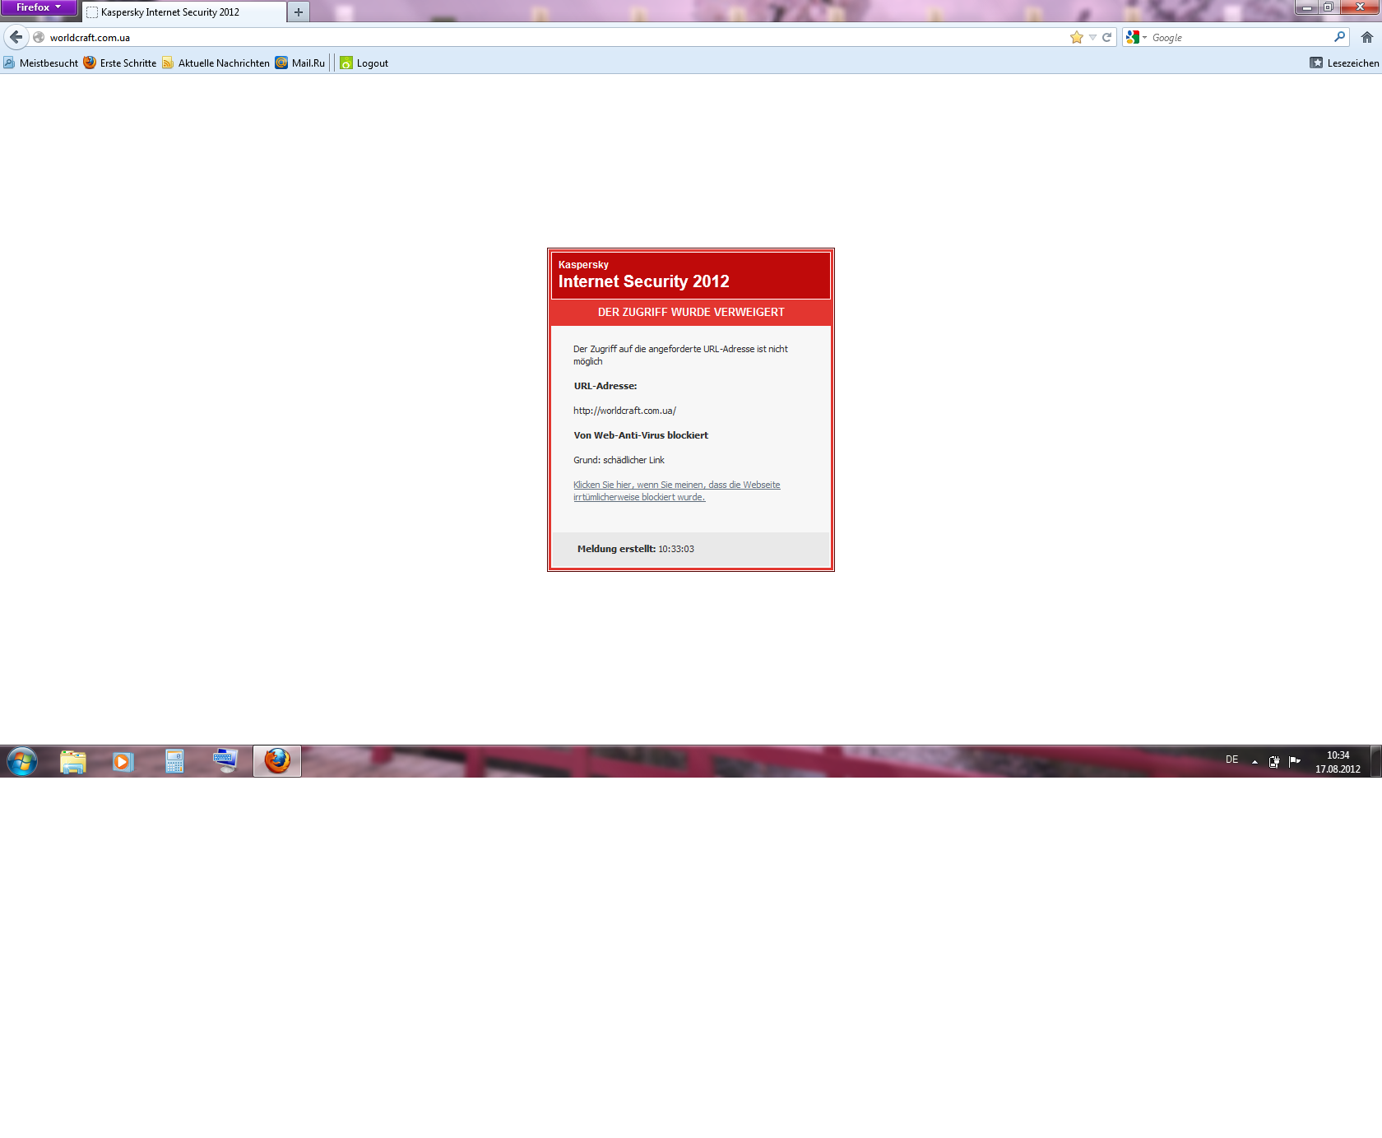Image resolution: width=1382 pixels, height=1138 pixels.
Task: Go to the home page with the house icon
Action: point(1367,37)
